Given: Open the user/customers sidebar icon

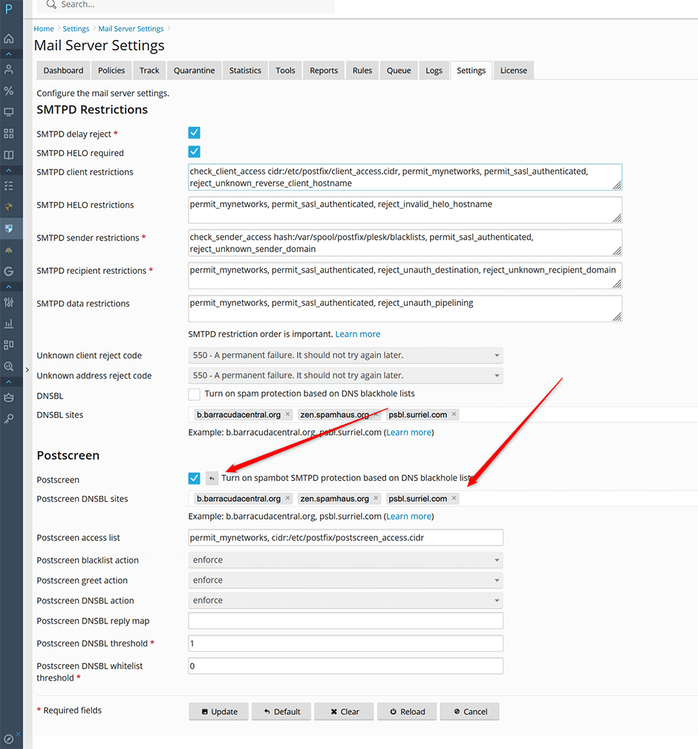Looking at the screenshot, I should tap(9, 69).
